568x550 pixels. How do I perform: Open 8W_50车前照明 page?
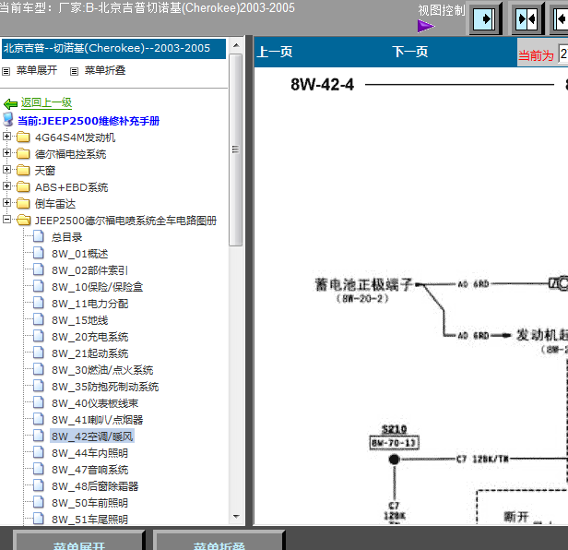coord(89,503)
